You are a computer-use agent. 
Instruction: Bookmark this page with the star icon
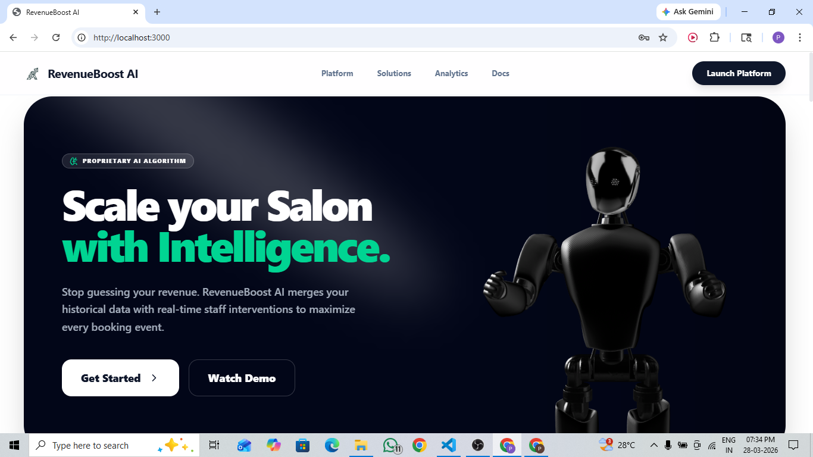(x=663, y=37)
